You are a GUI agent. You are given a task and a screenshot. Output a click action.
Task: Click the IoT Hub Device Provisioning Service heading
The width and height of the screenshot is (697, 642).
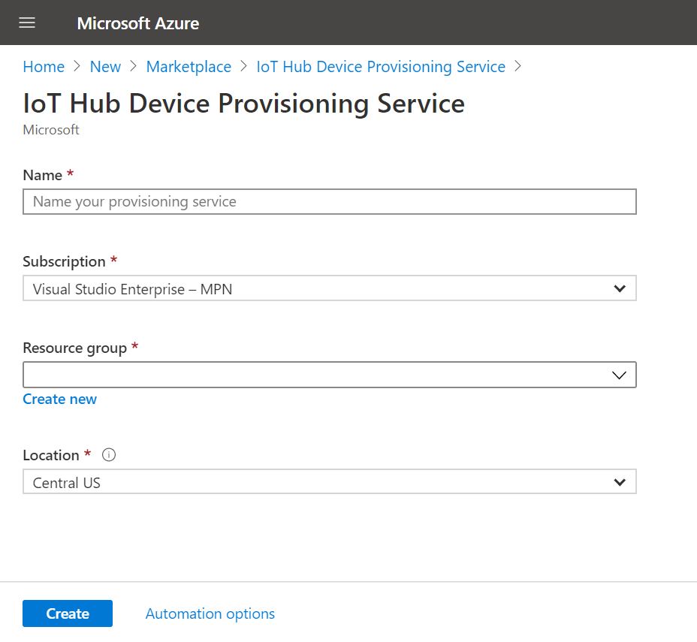click(244, 104)
